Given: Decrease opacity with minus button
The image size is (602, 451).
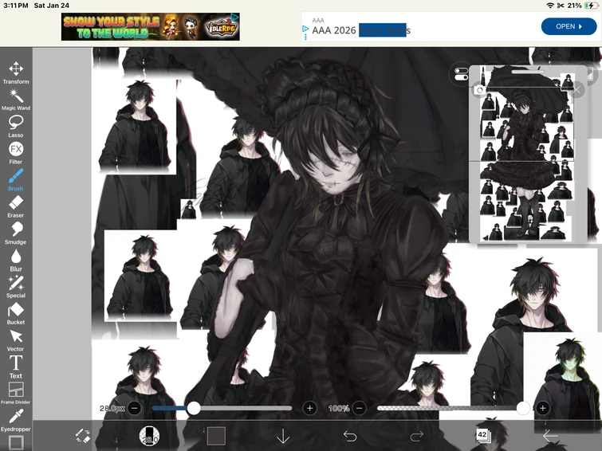Looking at the screenshot, I should (x=360, y=408).
